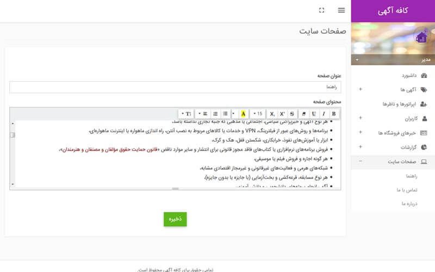This screenshot has width=435, height=272.
Task: Toggle bold formatting in the editor toolbar
Action: (x=334, y=114)
